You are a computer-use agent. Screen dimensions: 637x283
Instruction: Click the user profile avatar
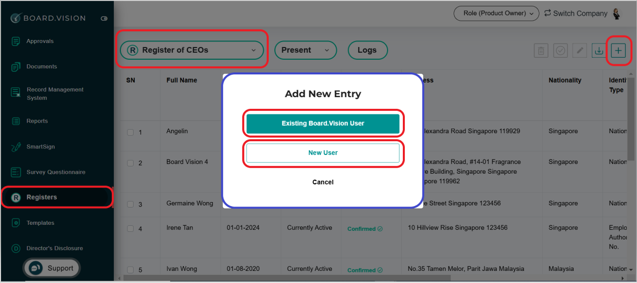tap(617, 14)
